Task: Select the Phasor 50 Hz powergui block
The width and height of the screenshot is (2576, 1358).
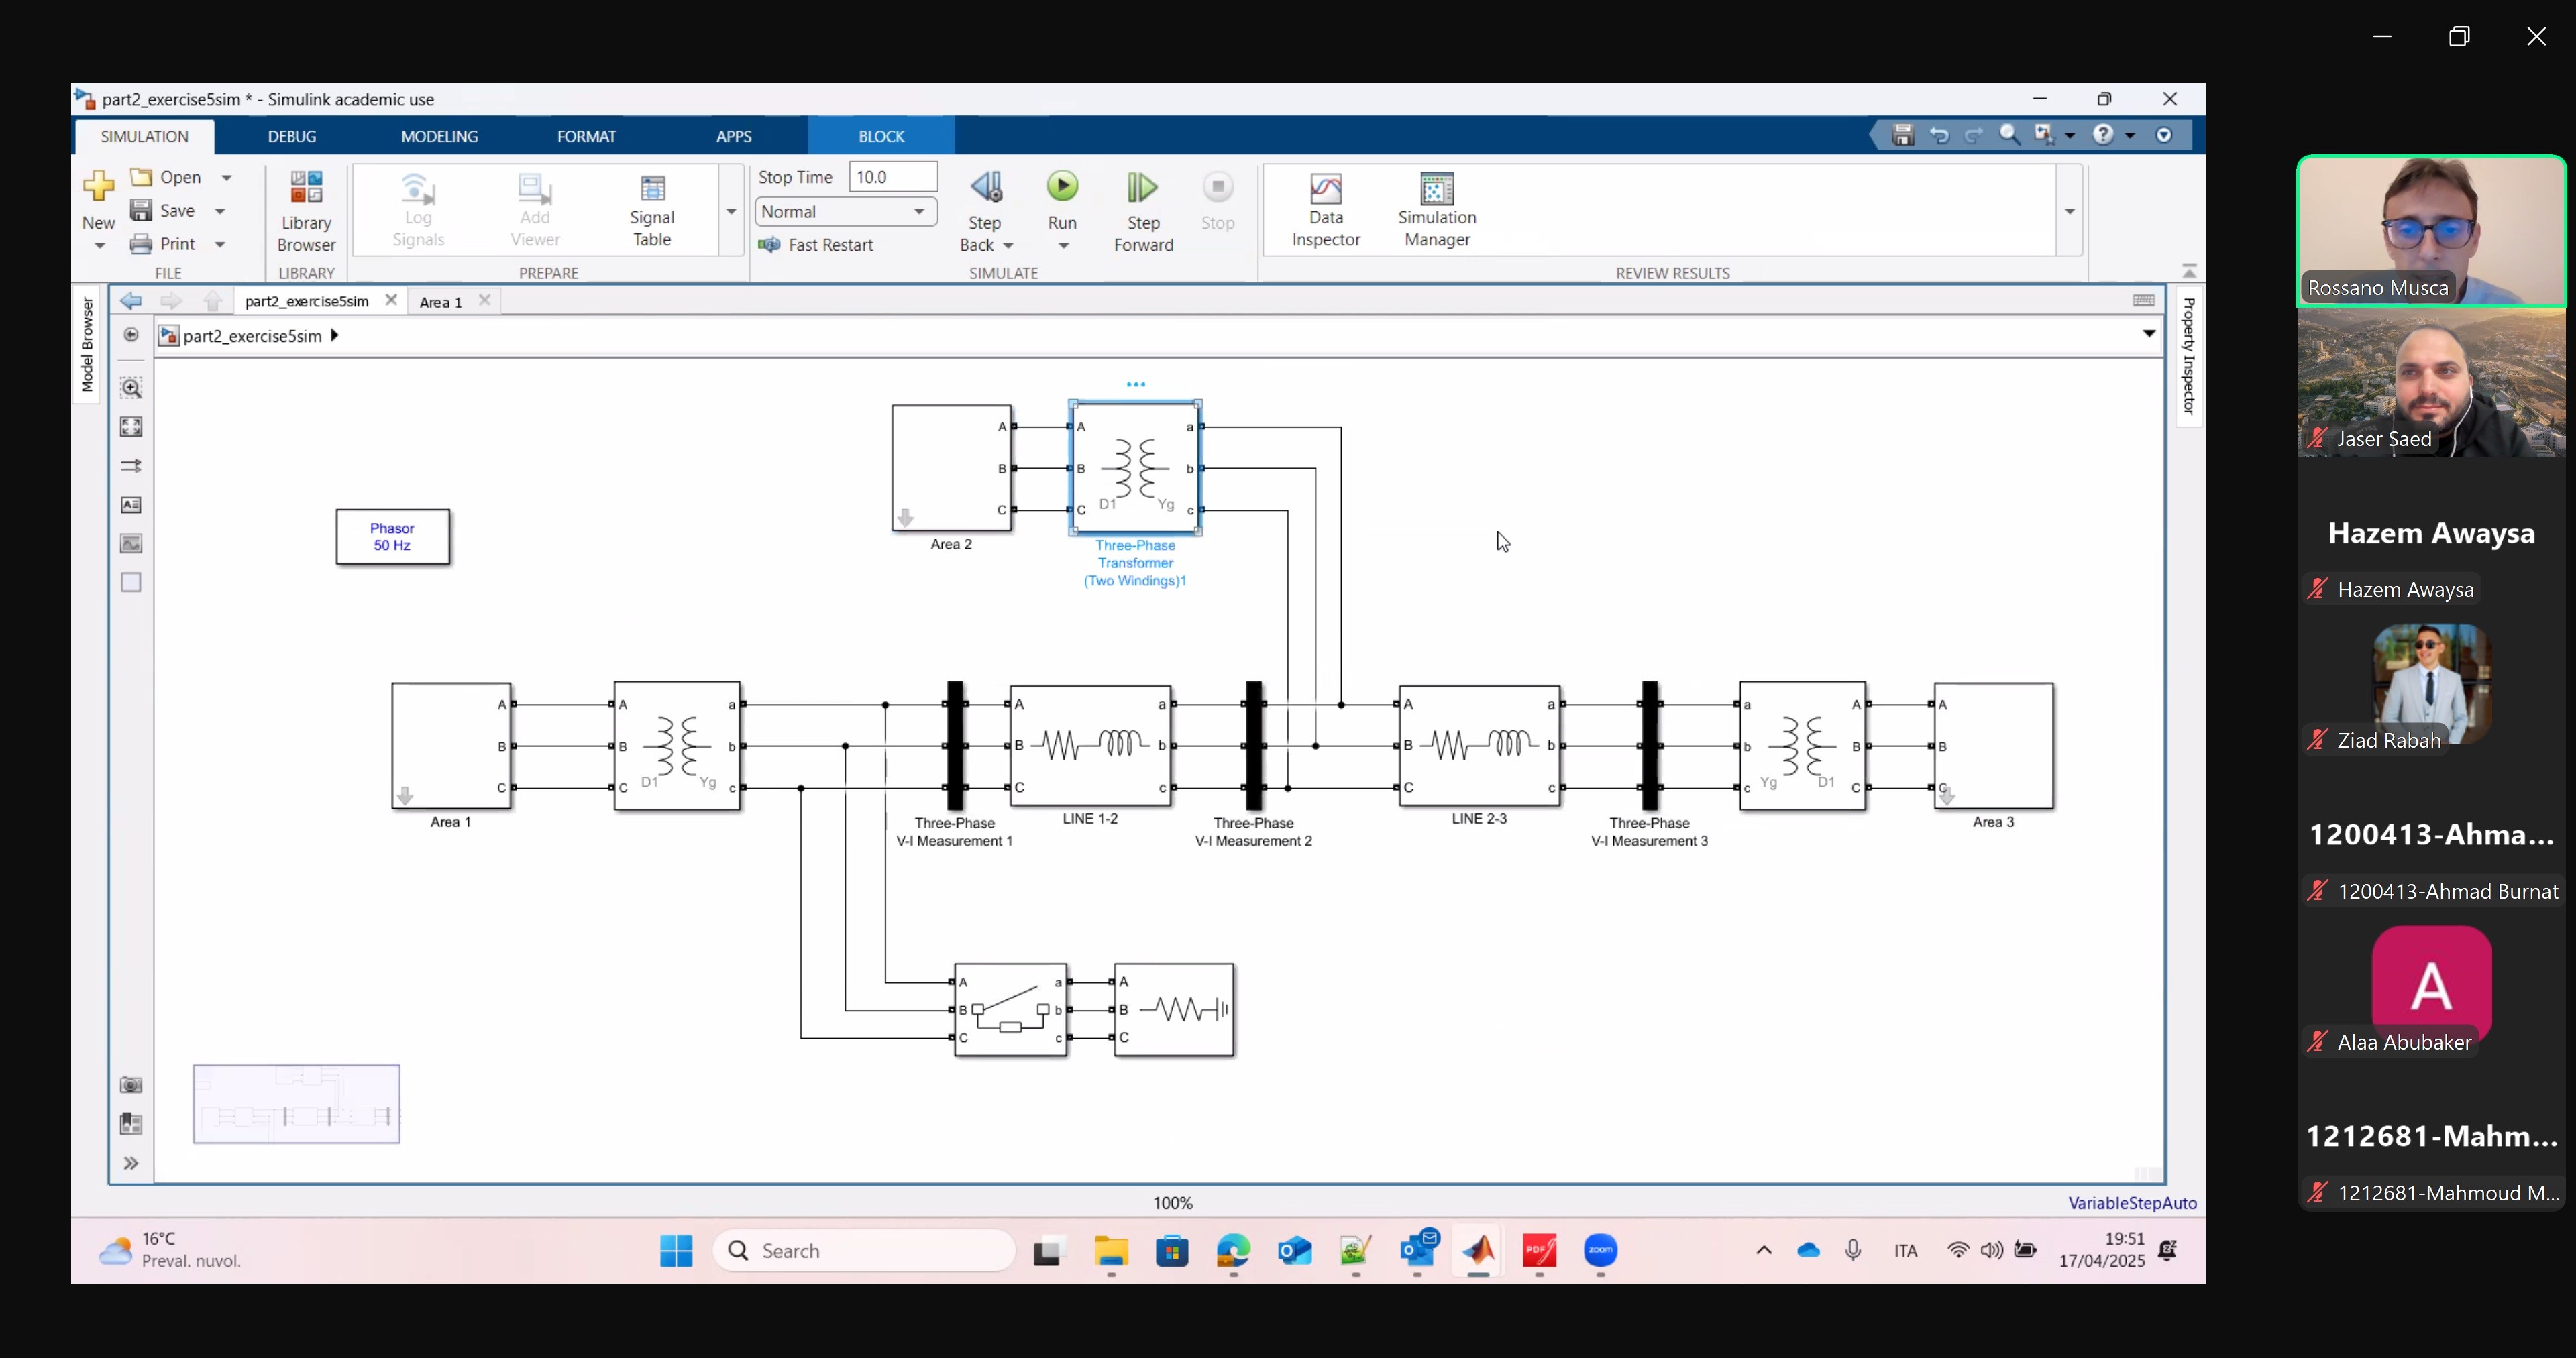Action: pos(393,537)
